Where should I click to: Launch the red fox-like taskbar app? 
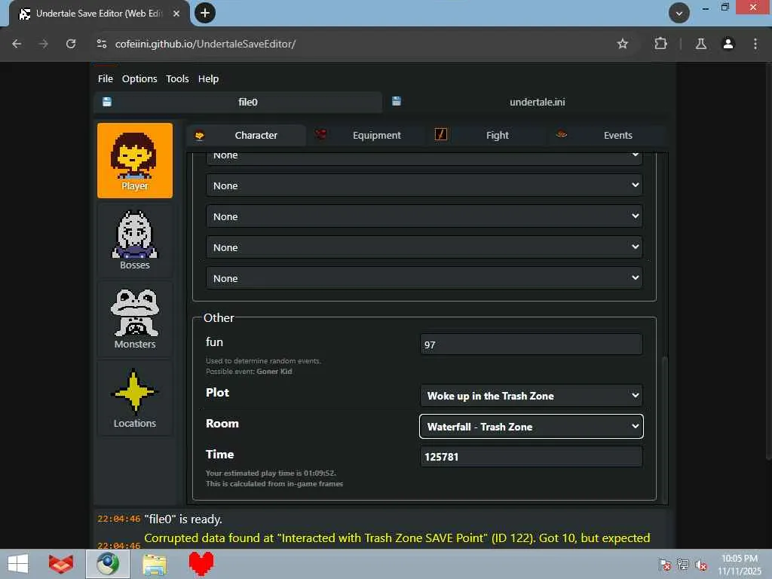[61, 564]
